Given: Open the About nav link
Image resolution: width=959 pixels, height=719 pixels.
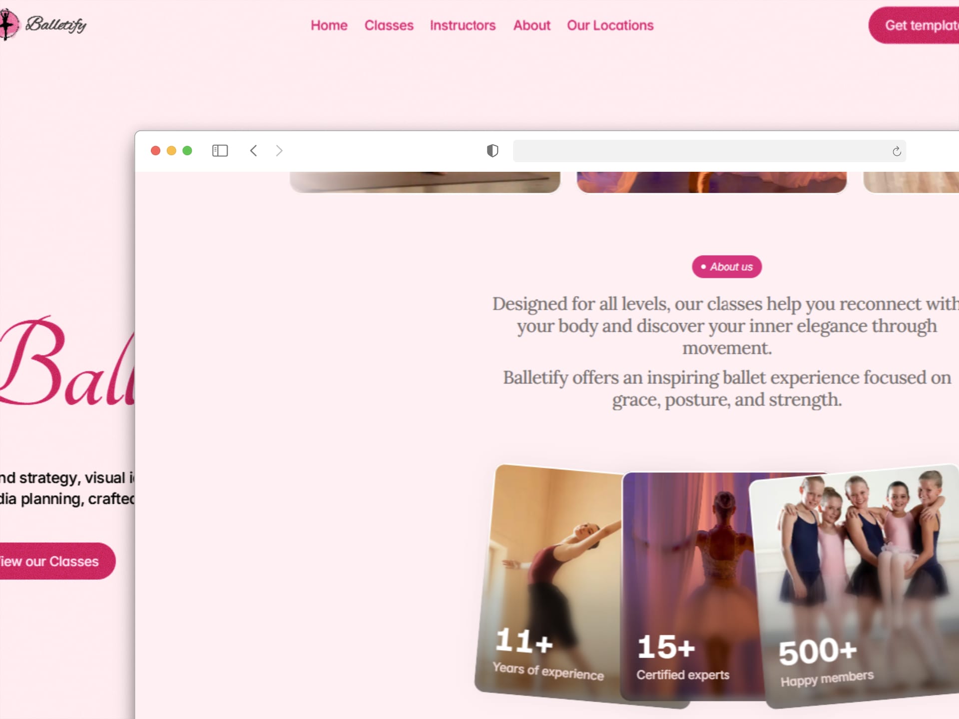Looking at the screenshot, I should click(x=531, y=25).
